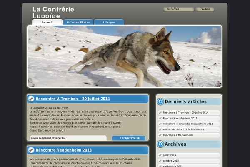Click the wolfdog banner photo
Image resolution: width=250 pixels, height=167 pixels.
point(125,56)
